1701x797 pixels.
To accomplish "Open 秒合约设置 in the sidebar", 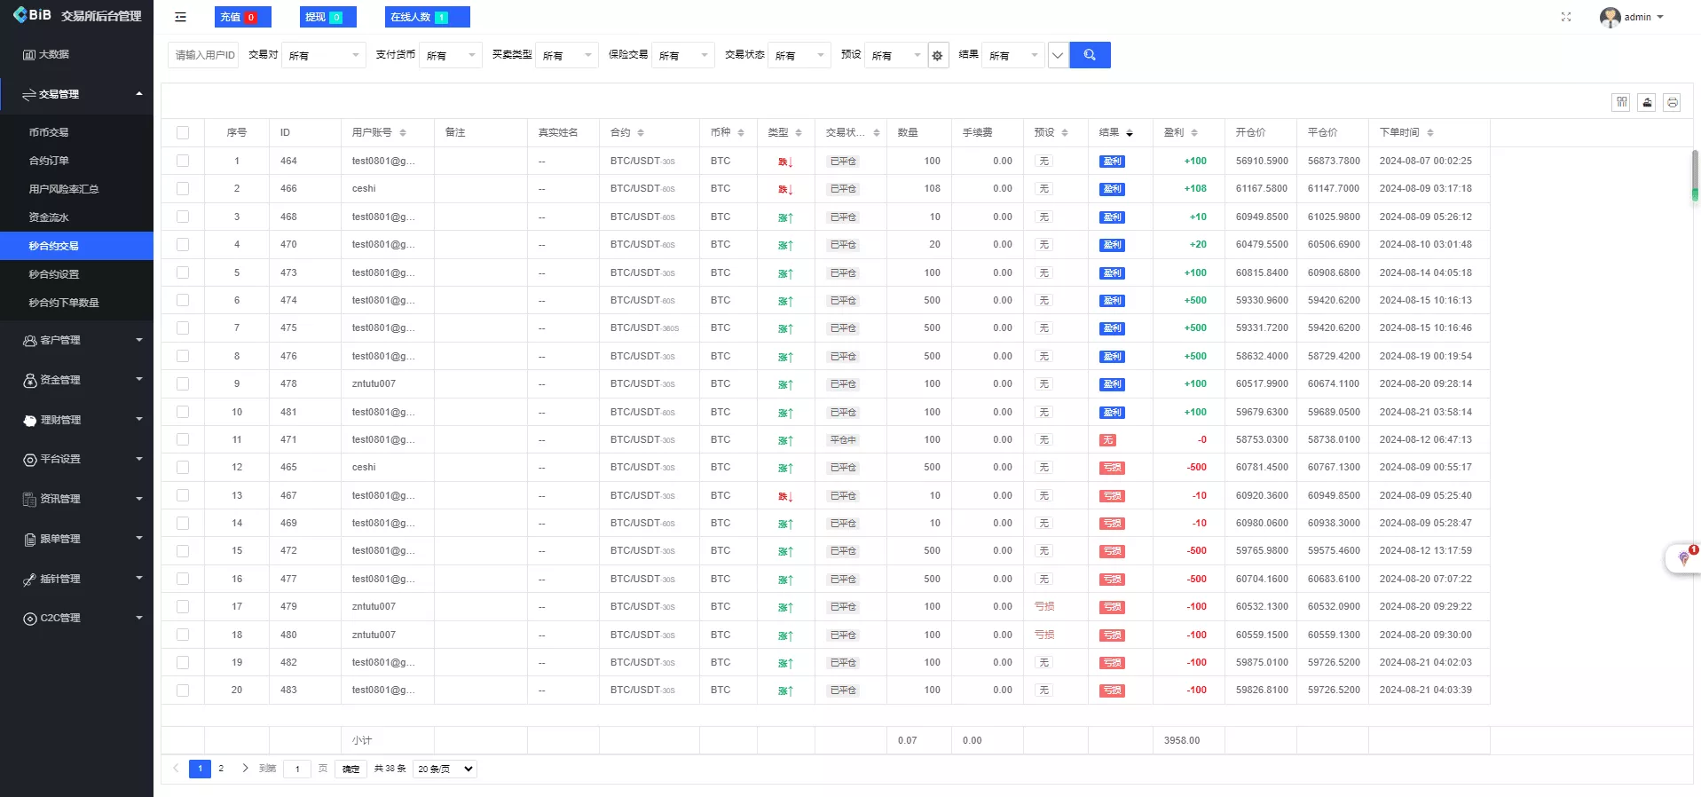I will click(54, 274).
